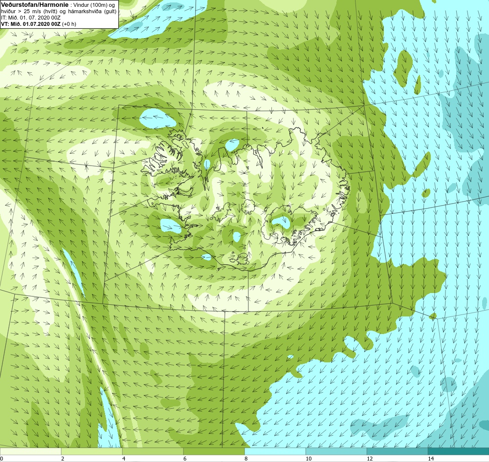Select the 10–12 m/s teal swatch
Screen dimensions: 489x462
coord(336,451)
